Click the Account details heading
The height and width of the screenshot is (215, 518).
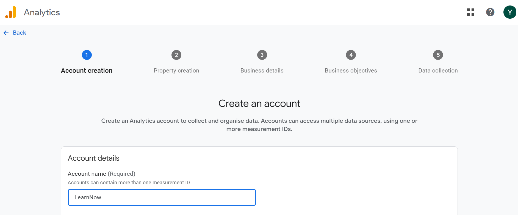click(93, 158)
